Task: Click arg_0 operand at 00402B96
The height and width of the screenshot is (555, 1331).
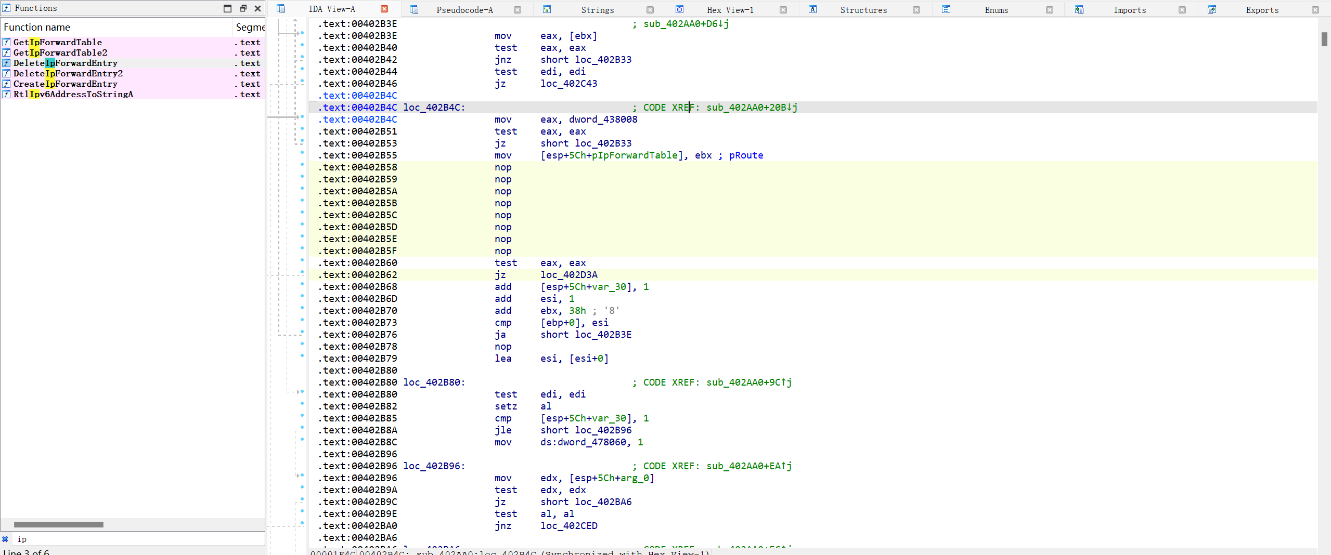Action: (635, 478)
